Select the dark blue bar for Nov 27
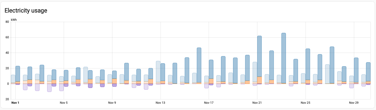This screenshot has width=376, height=110. tap(332, 65)
